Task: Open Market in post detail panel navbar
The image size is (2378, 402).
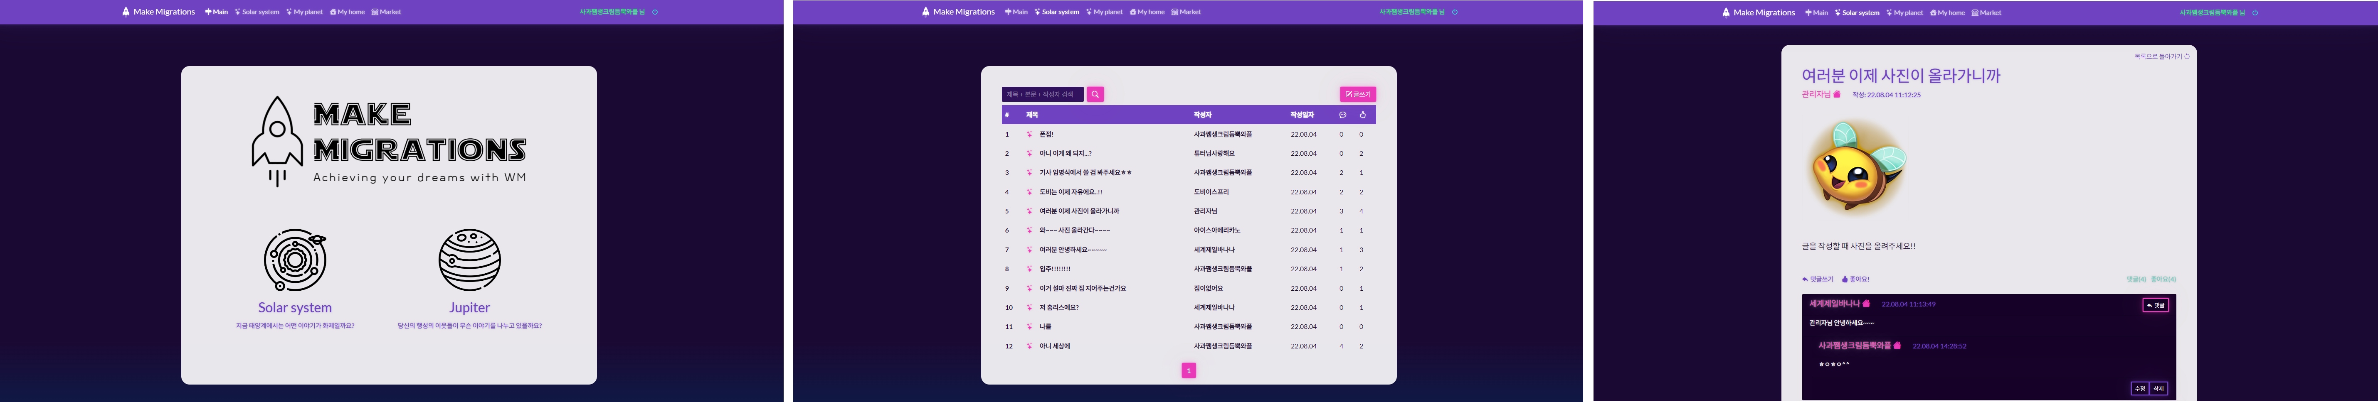Action: click(1987, 13)
